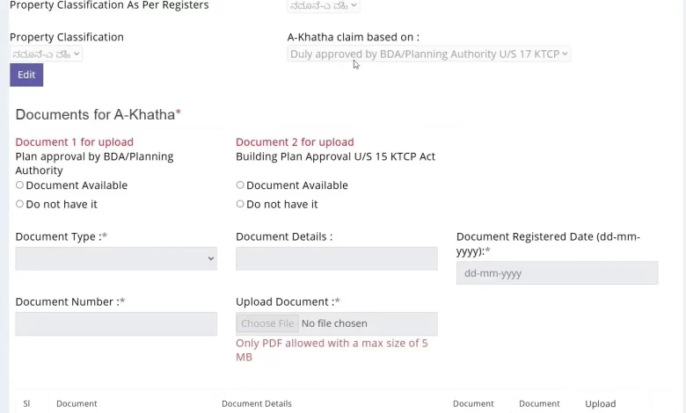This screenshot has width=686, height=413.
Task: Choose Do not have it for Document 2
Action: click(x=240, y=204)
